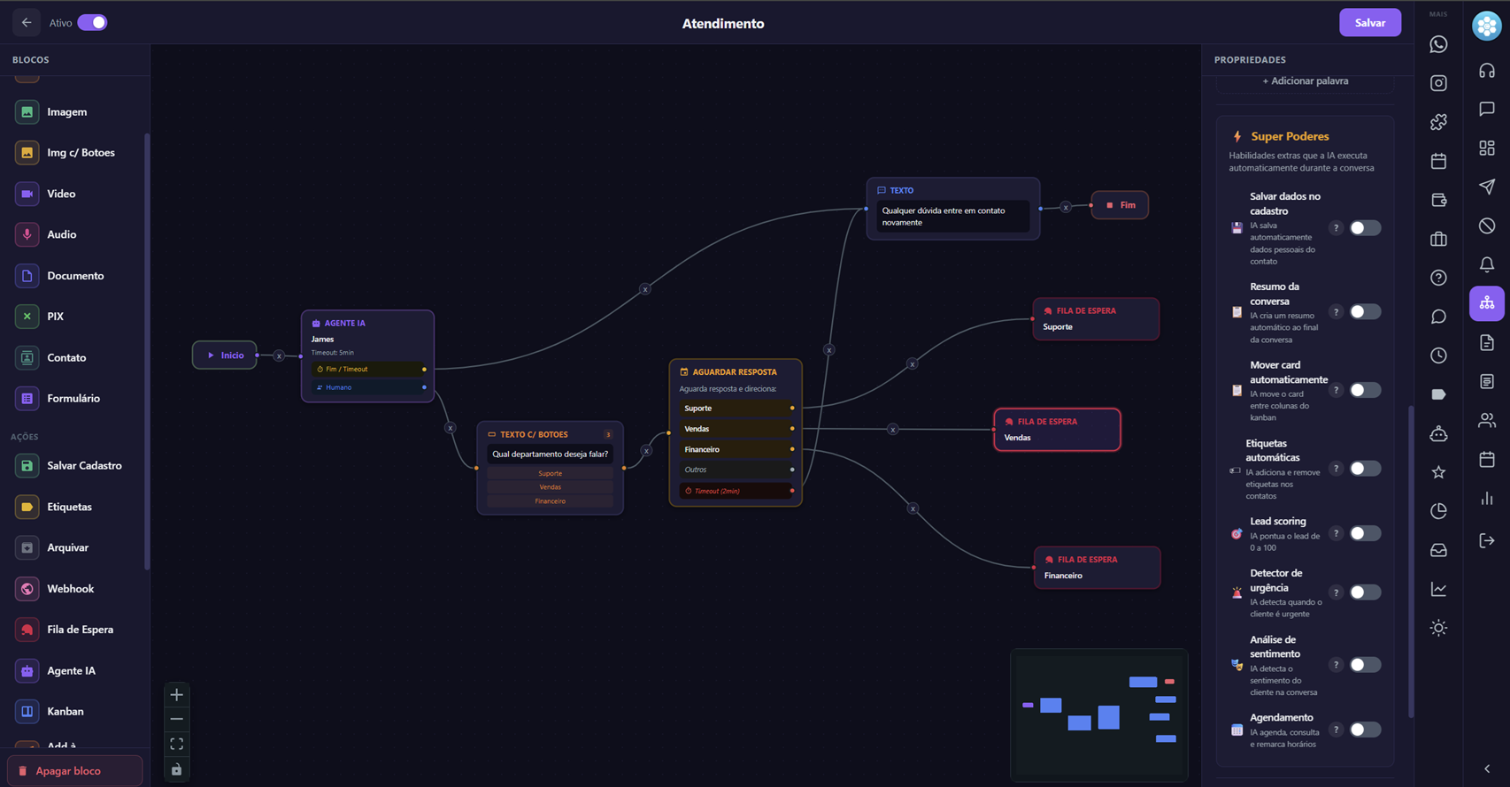Image resolution: width=1510 pixels, height=787 pixels.
Task: Click the Aguardar Resposta node header
Action: [x=735, y=372]
